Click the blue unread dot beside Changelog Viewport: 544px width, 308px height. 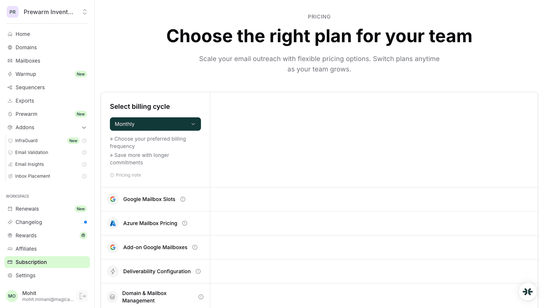(85, 222)
